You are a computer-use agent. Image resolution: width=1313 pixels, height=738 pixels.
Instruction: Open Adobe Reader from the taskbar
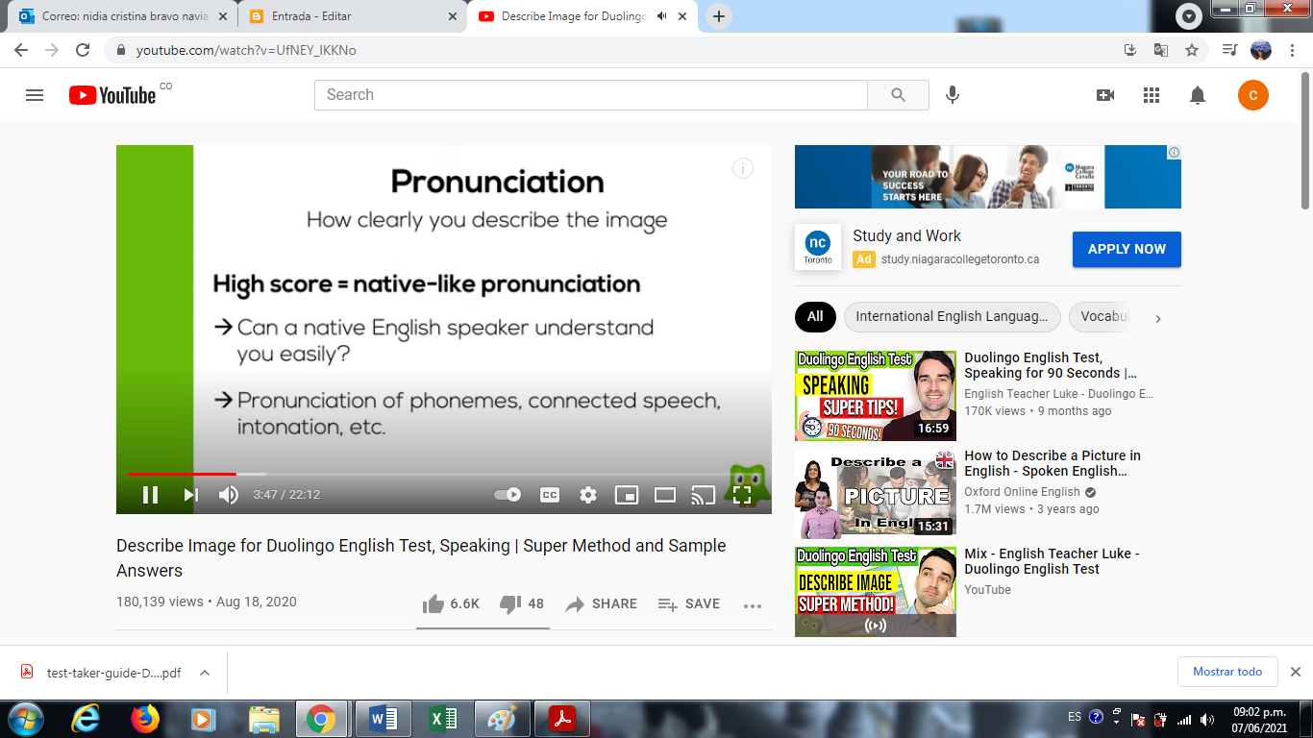(x=562, y=719)
